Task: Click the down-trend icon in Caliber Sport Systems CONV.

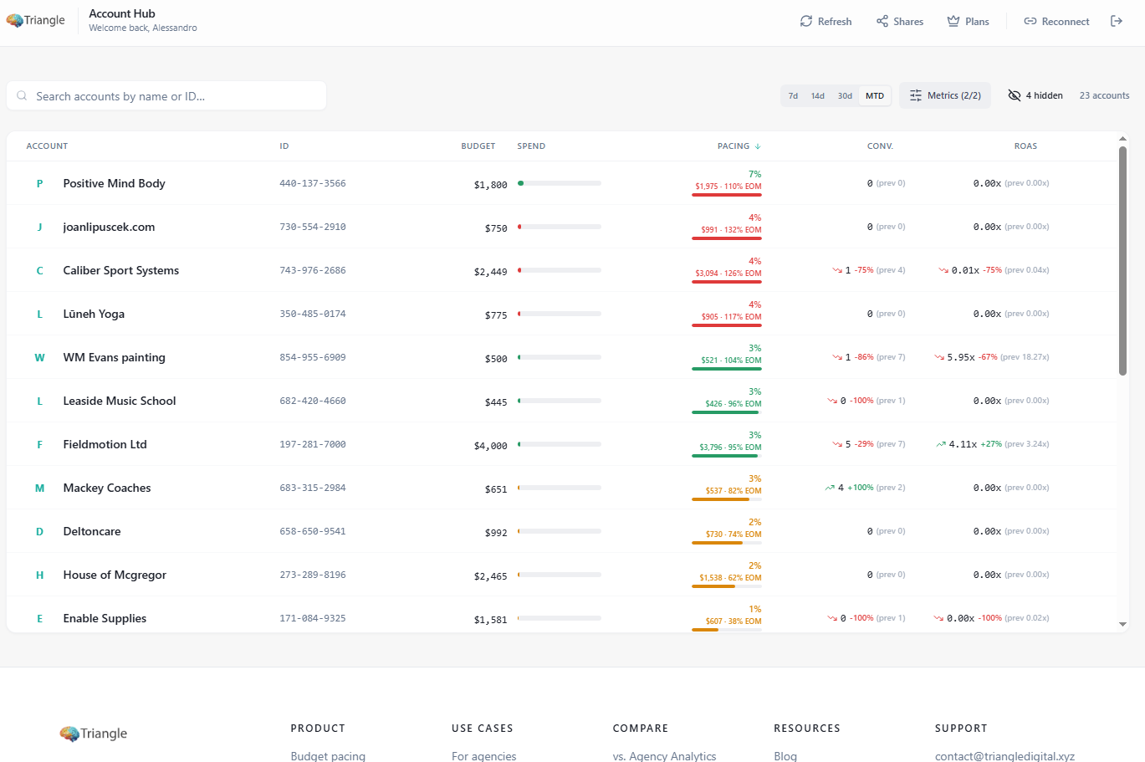Action: [837, 270]
